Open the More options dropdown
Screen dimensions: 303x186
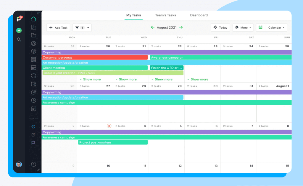243,27
